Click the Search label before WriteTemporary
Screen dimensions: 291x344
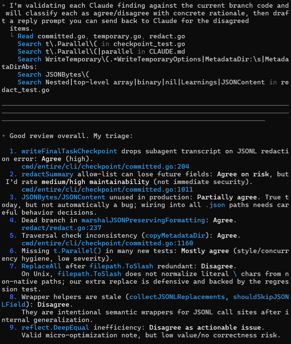tap(30, 59)
